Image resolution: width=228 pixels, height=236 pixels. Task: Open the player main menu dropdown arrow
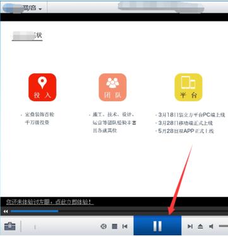pyautogui.click(x=40, y=9)
